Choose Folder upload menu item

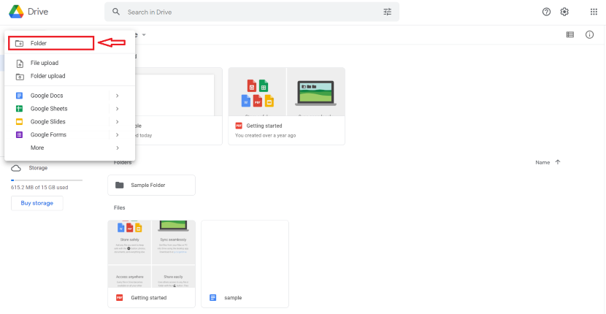tap(69, 76)
